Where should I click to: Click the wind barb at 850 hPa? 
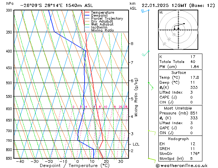coord(152,159)
